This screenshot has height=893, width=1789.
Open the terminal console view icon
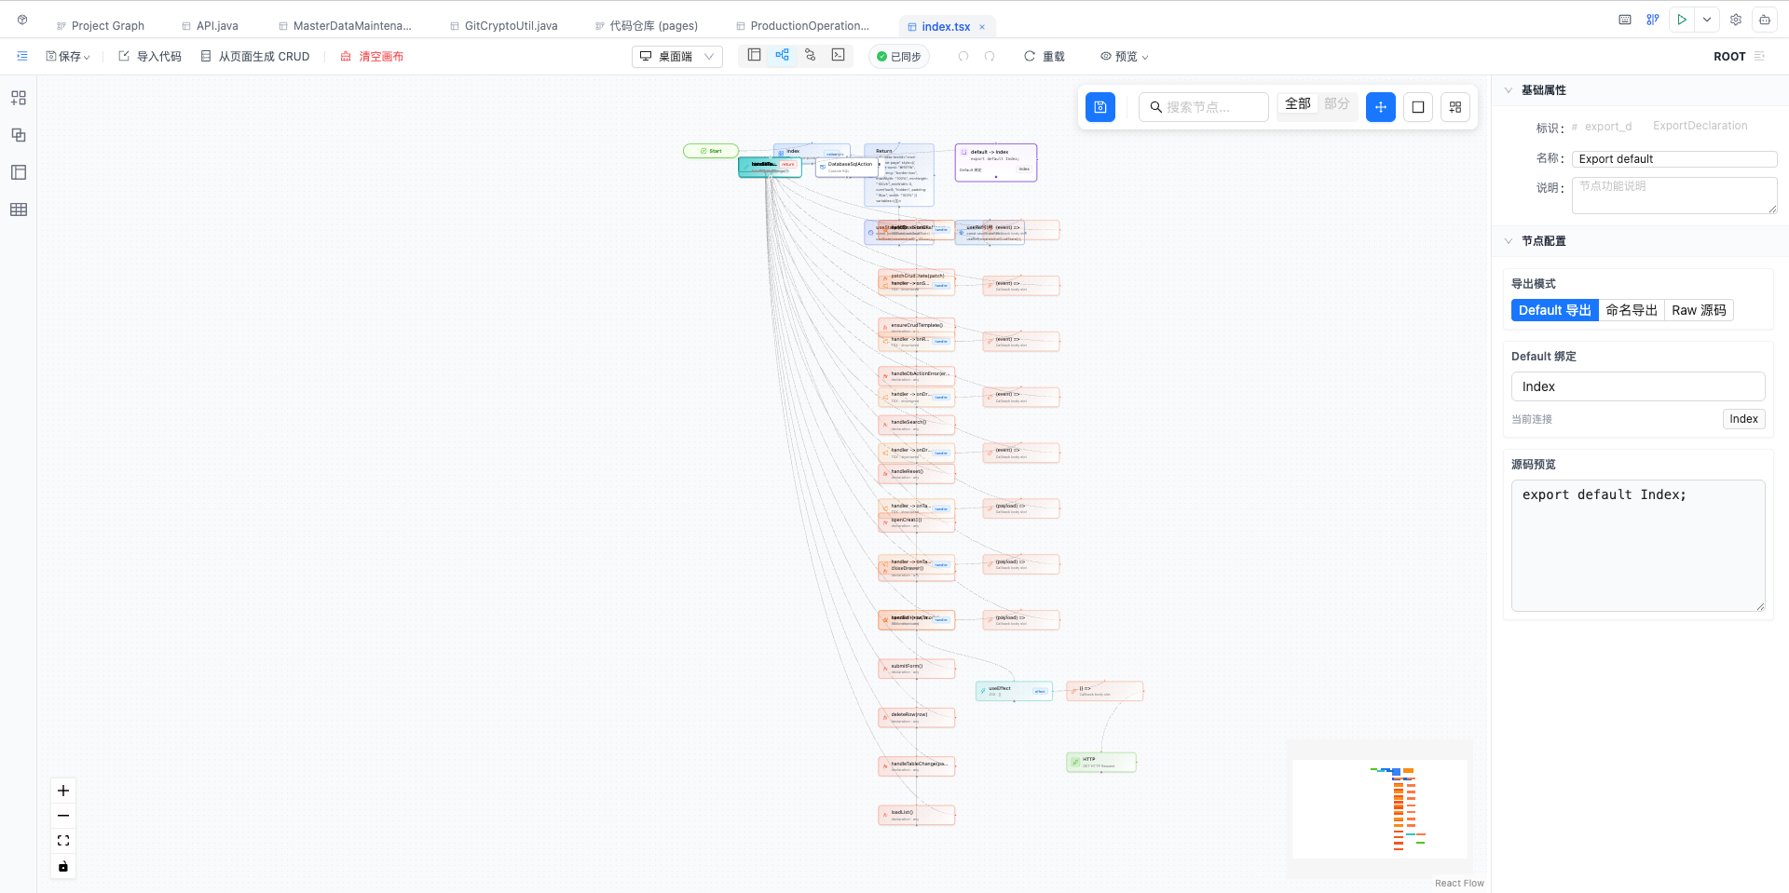pos(839,56)
